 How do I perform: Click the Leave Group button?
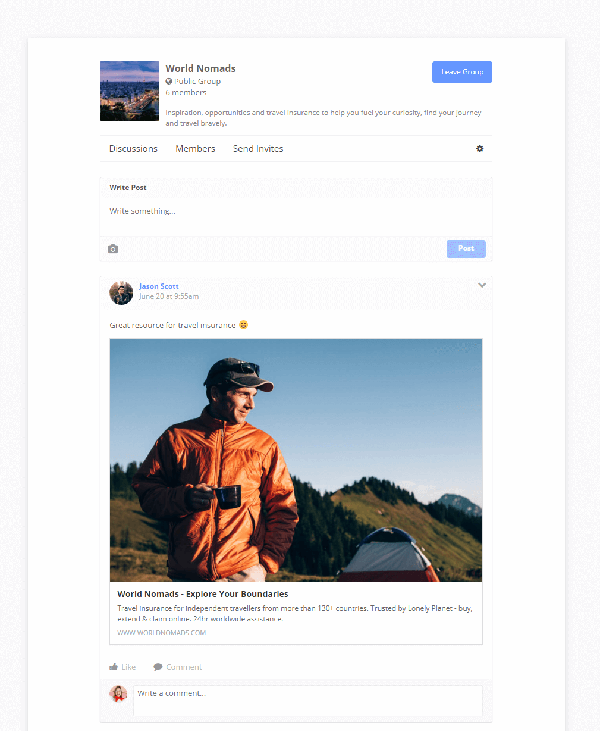462,72
